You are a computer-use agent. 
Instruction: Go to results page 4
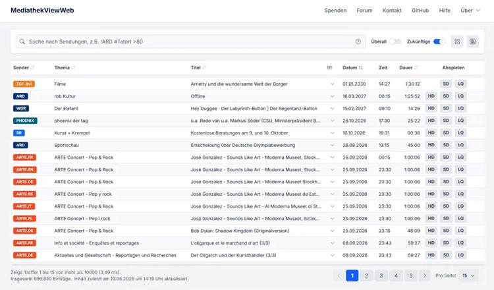[396, 275]
